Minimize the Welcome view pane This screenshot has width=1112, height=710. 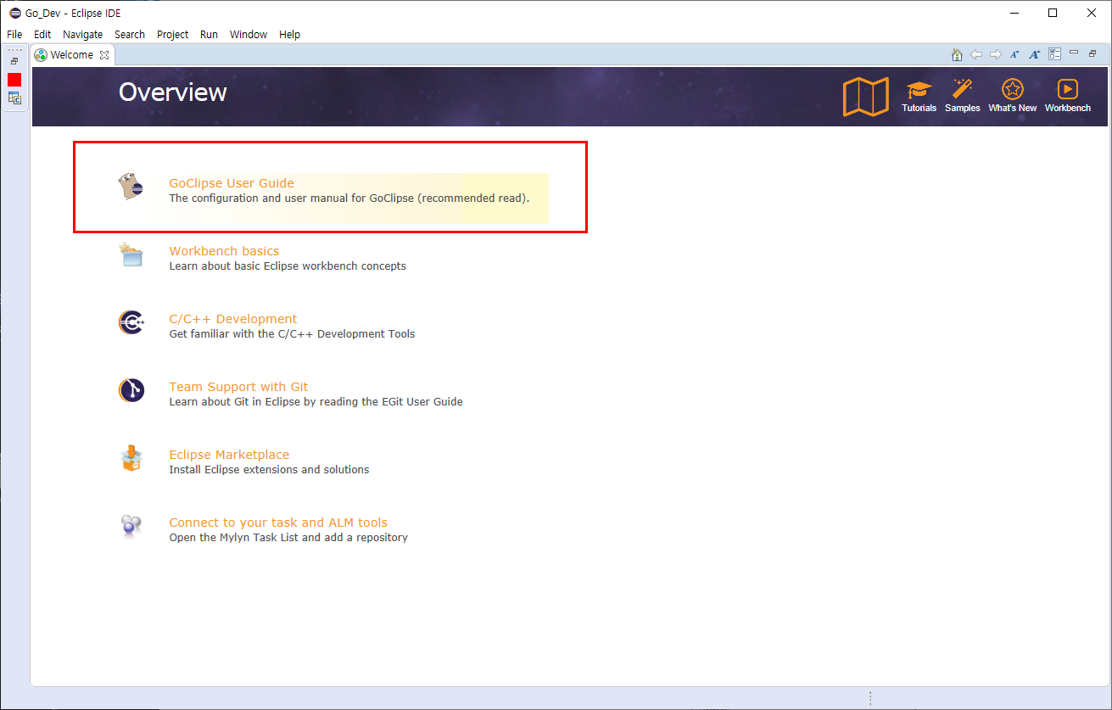tap(1074, 53)
